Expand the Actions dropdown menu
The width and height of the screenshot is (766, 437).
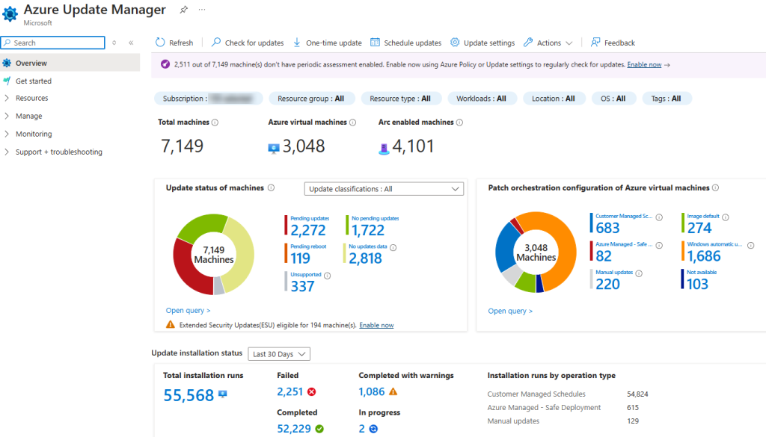[x=548, y=43]
